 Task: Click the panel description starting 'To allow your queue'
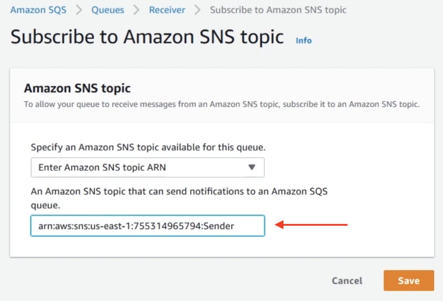pos(221,104)
